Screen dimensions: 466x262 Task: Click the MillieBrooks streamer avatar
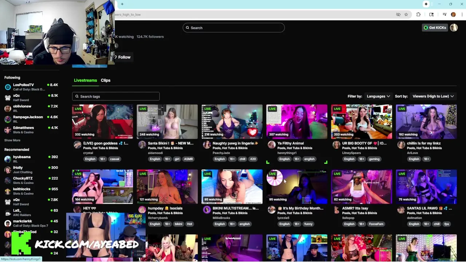[x=207, y=210]
